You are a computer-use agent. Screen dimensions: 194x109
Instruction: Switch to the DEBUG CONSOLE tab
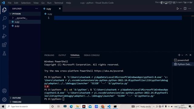[92, 55]
